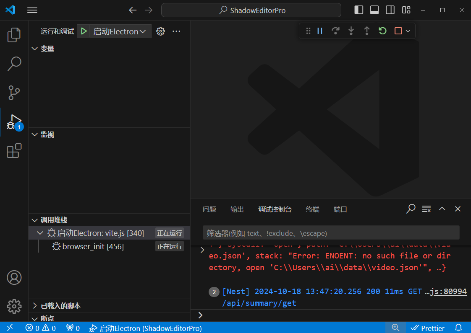
Task: Toggle the primary side bar layout
Action: tap(359, 10)
